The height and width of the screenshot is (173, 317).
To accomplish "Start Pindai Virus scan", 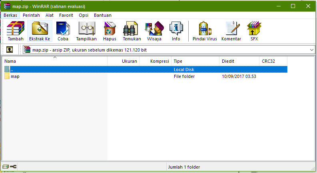I will 205,31.
